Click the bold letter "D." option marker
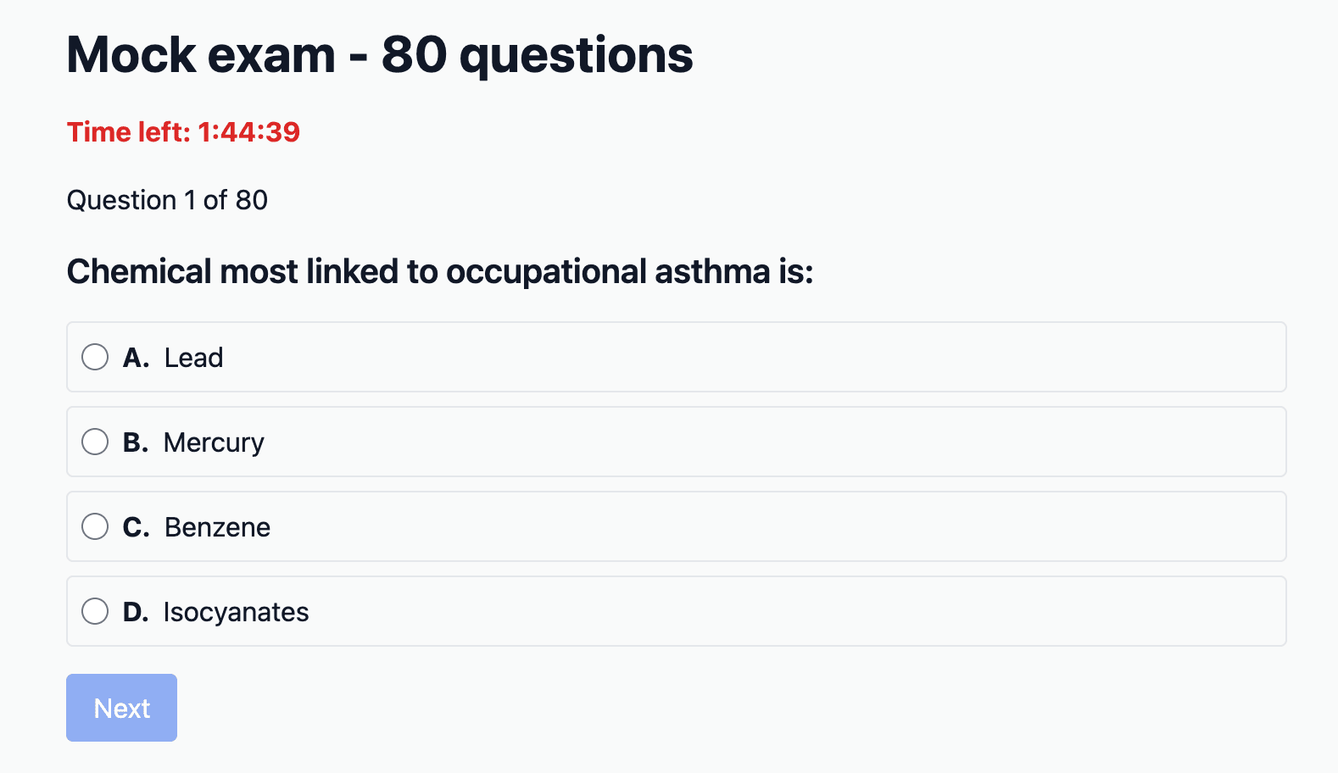This screenshot has height=773, width=1338. 136,612
